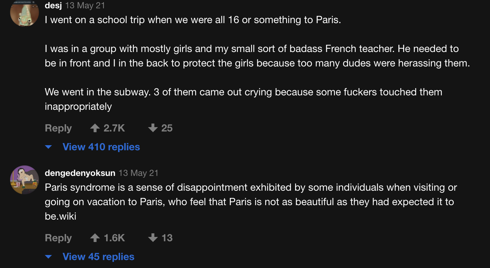Reply to dengedenyoksun's Paris syndrome comment
This screenshot has height=268, width=490.
click(58, 238)
